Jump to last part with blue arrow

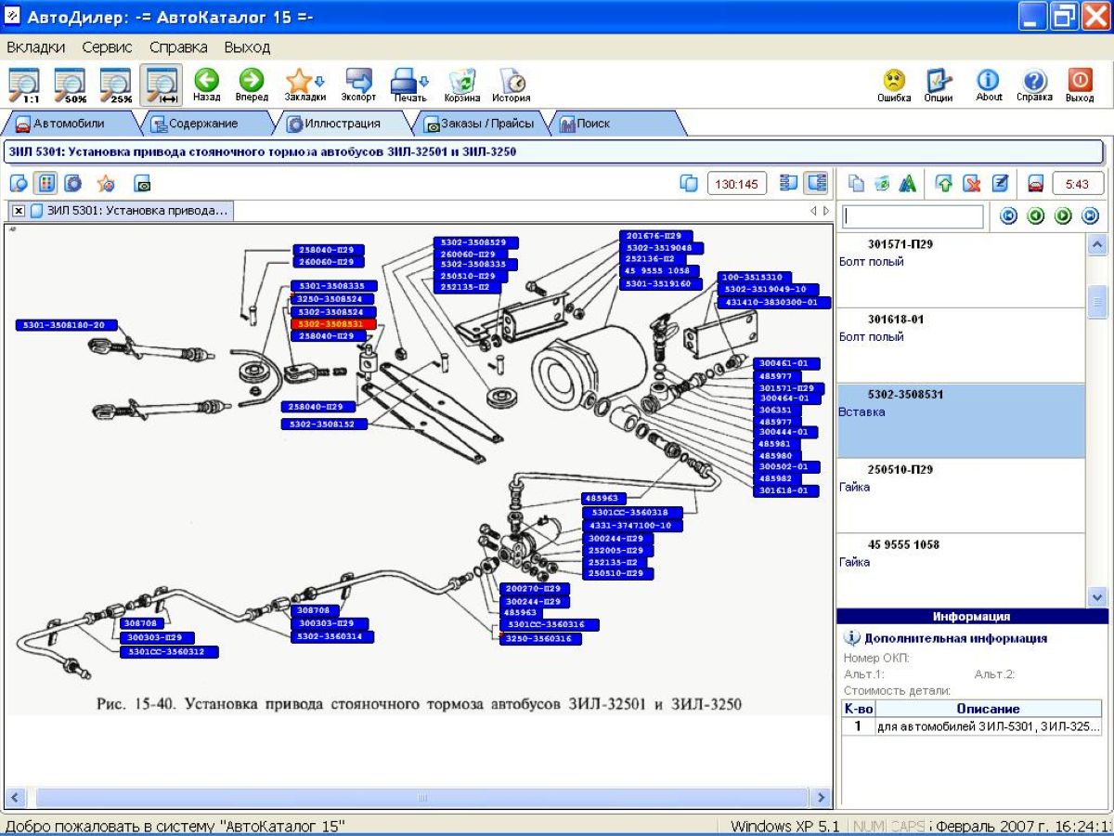[1090, 216]
